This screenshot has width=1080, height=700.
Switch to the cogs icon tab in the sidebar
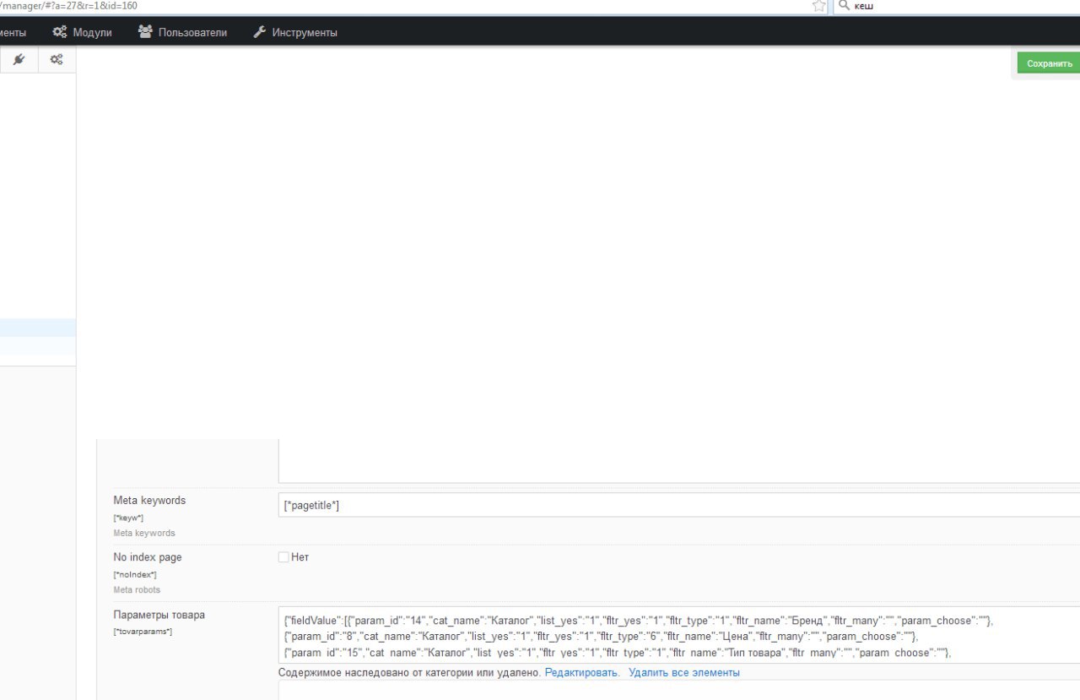tap(57, 59)
